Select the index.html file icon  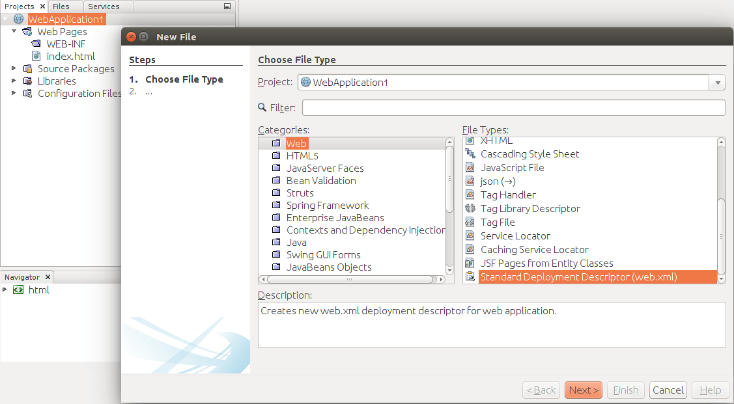37,56
